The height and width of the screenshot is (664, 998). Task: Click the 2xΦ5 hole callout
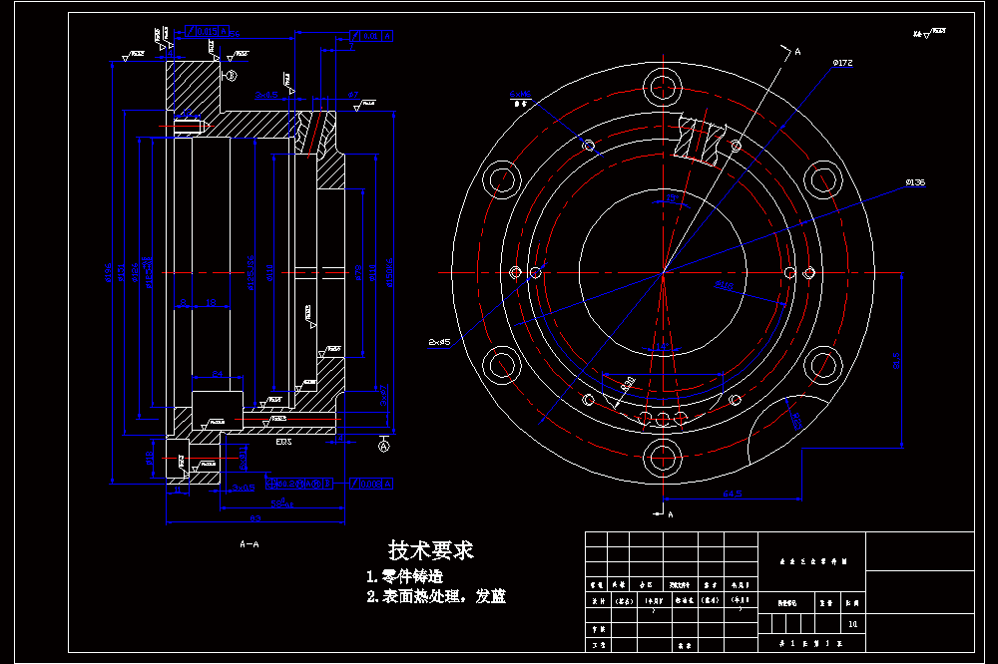tap(439, 342)
